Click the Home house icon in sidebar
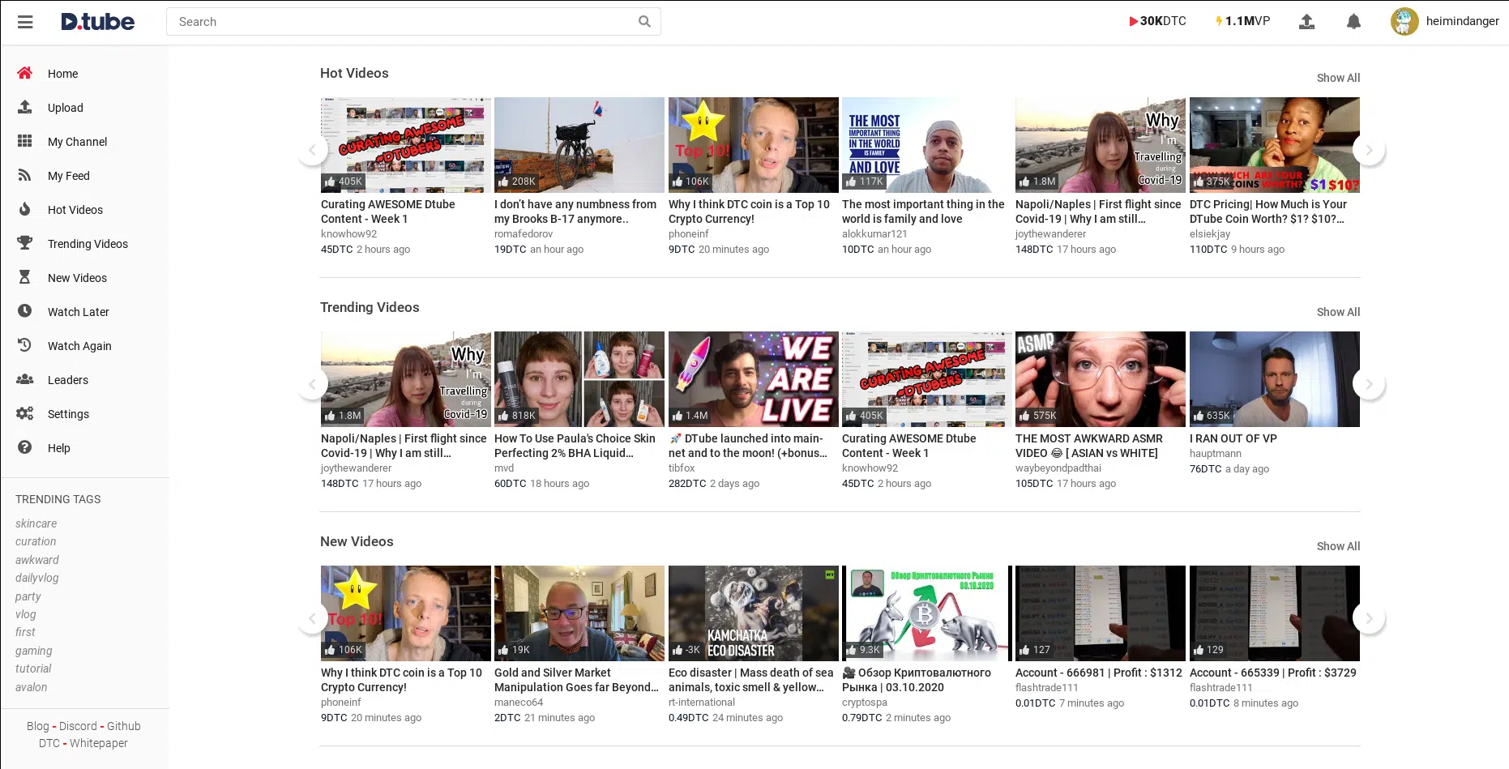The width and height of the screenshot is (1509, 769). [25, 73]
